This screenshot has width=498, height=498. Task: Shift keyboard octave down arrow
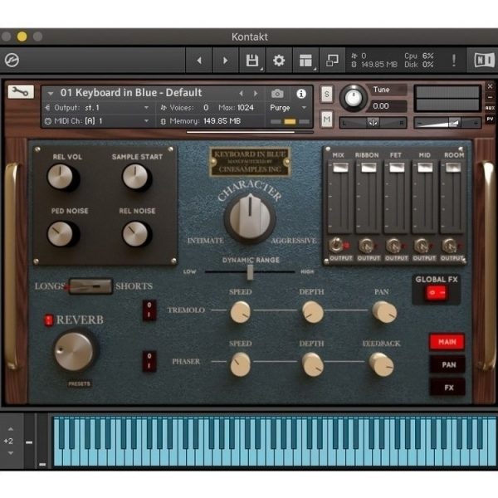tap(11, 453)
